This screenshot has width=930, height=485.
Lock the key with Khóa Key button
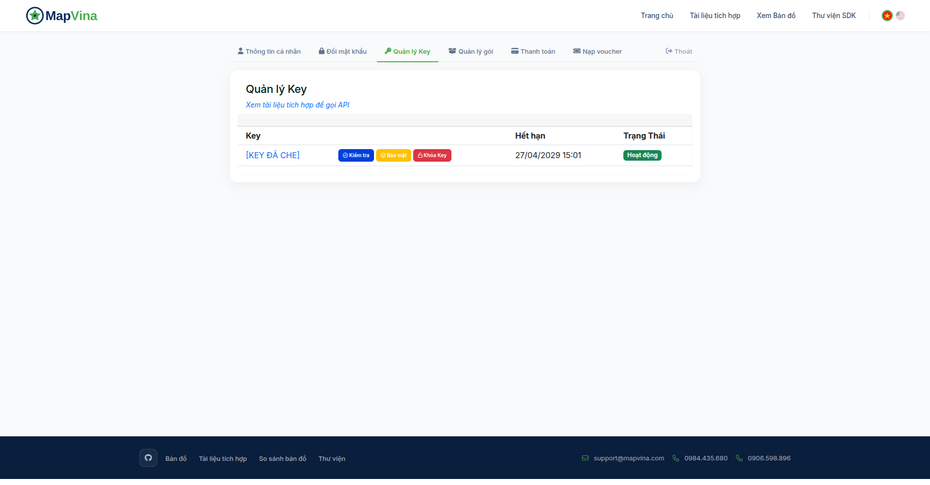click(x=432, y=155)
